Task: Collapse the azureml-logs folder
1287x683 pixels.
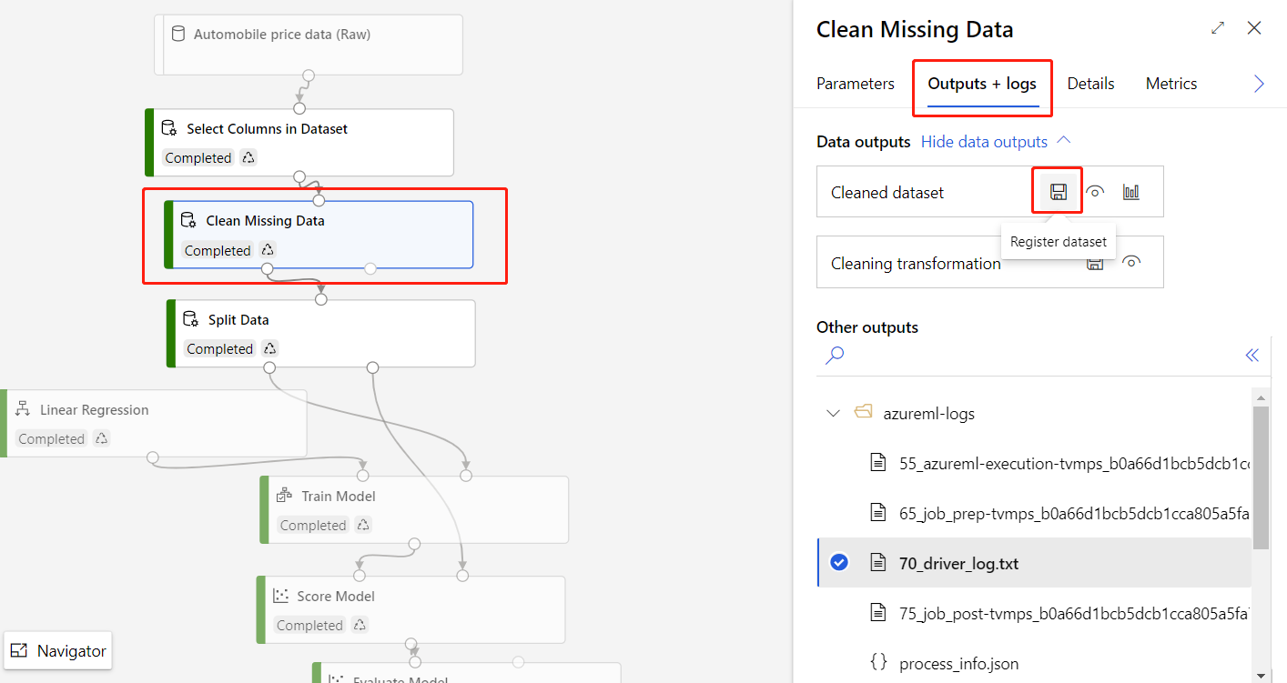Action: click(x=832, y=413)
